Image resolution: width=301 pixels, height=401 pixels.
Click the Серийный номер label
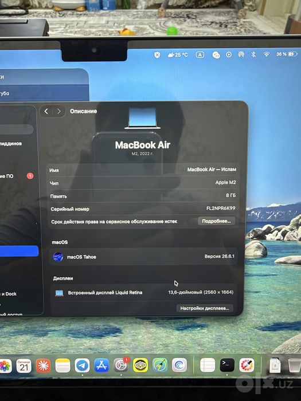pos(70,209)
